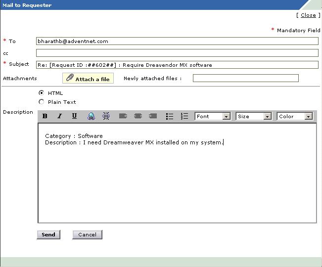This screenshot has height=267, width=322.
Task: Open the Font dropdown
Action: (213, 117)
